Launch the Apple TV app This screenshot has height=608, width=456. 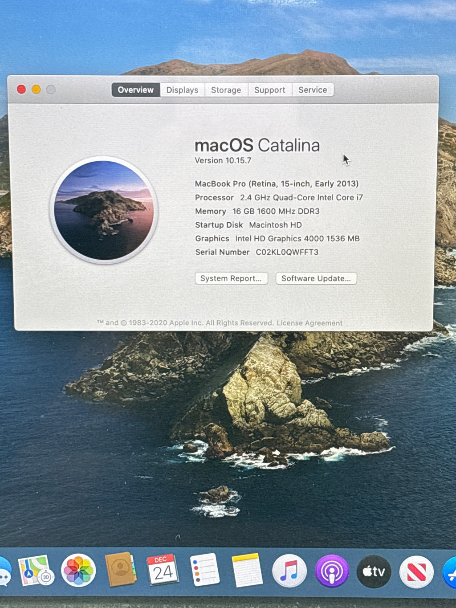(374, 571)
